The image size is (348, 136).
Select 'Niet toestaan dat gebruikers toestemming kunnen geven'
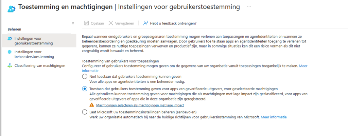[85, 77]
